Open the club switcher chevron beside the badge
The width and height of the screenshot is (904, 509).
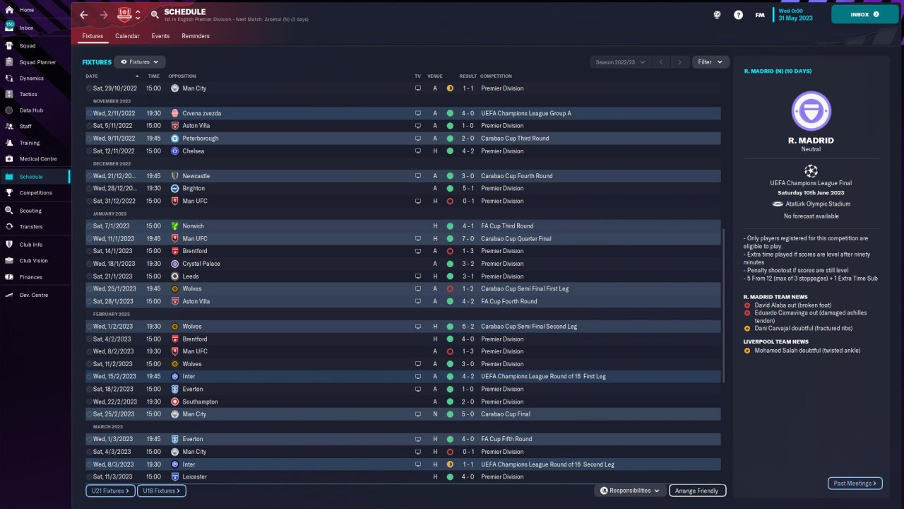138,15
